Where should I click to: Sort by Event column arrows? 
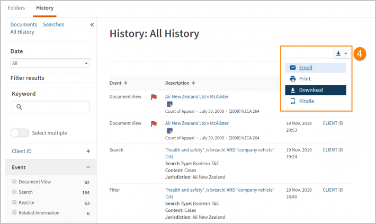[126, 83]
